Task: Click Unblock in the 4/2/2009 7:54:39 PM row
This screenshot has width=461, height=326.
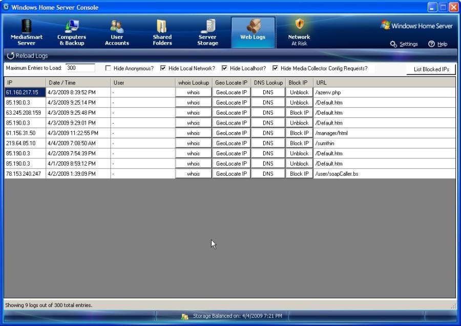Action: point(299,153)
